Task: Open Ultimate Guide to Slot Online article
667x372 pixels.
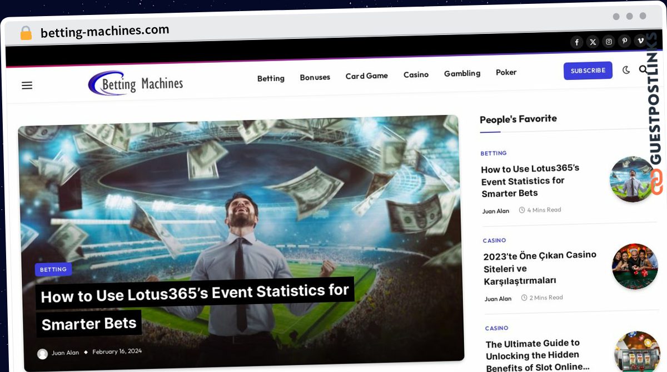Action: (x=537, y=355)
